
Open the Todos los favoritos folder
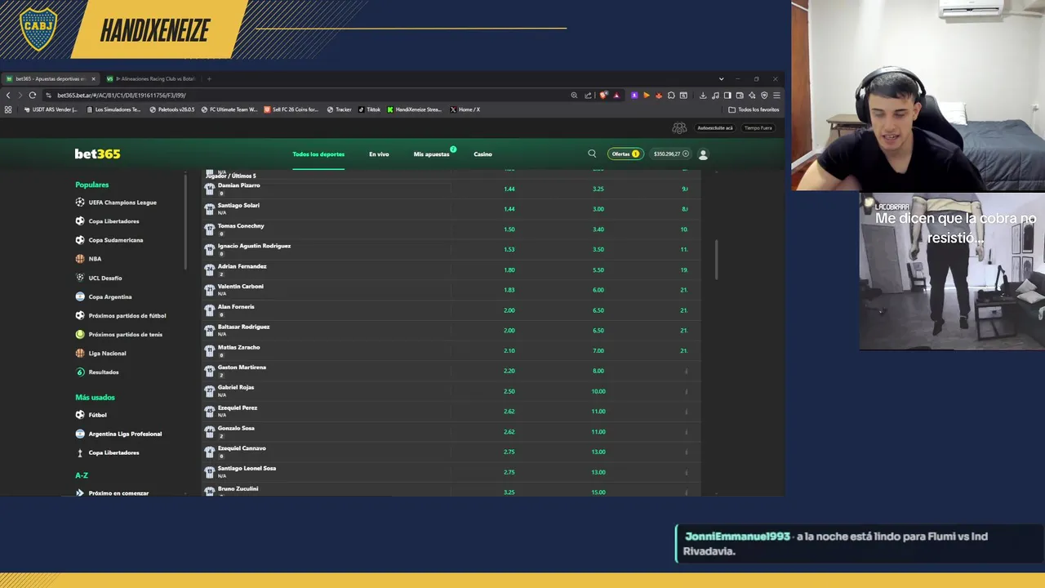point(754,109)
